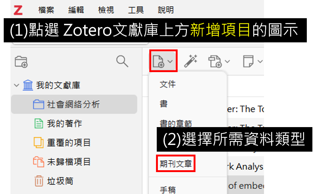This screenshot has width=315, height=194.
Task: Click the New Item document icon
Action: pyautogui.click(x=158, y=61)
